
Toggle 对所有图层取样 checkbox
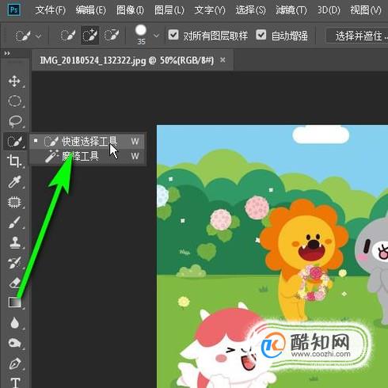tap(173, 35)
